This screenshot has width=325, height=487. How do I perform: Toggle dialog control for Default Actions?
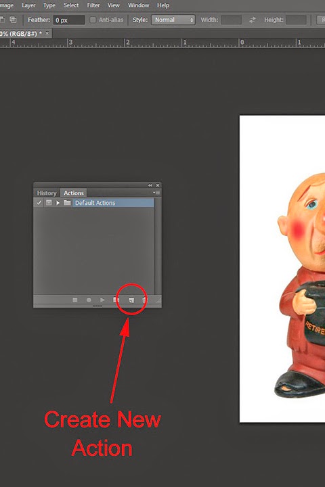pyautogui.click(x=49, y=203)
